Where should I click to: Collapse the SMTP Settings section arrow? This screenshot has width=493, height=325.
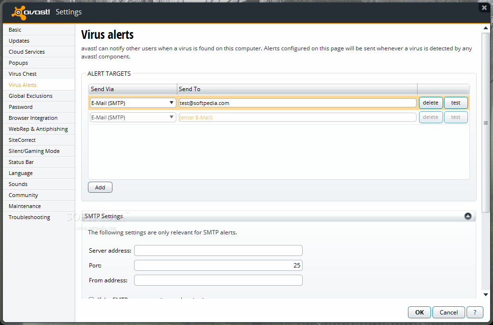click(x=468, y=216)
